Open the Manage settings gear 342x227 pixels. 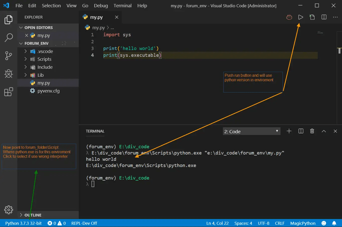point(9,210)
